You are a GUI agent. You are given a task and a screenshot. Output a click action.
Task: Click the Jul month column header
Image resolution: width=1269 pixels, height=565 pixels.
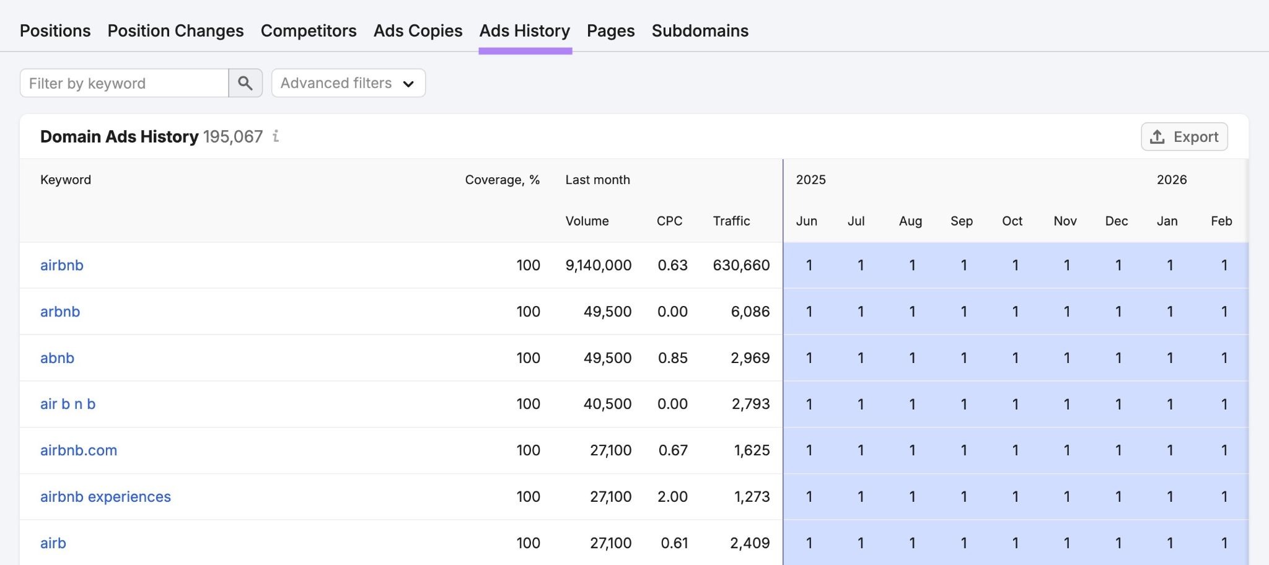click(x=856, y=221)
